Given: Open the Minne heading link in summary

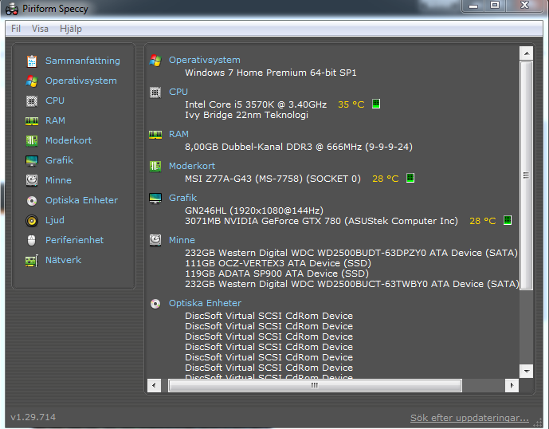Looking at the screenshot, I should pos(182,240).
